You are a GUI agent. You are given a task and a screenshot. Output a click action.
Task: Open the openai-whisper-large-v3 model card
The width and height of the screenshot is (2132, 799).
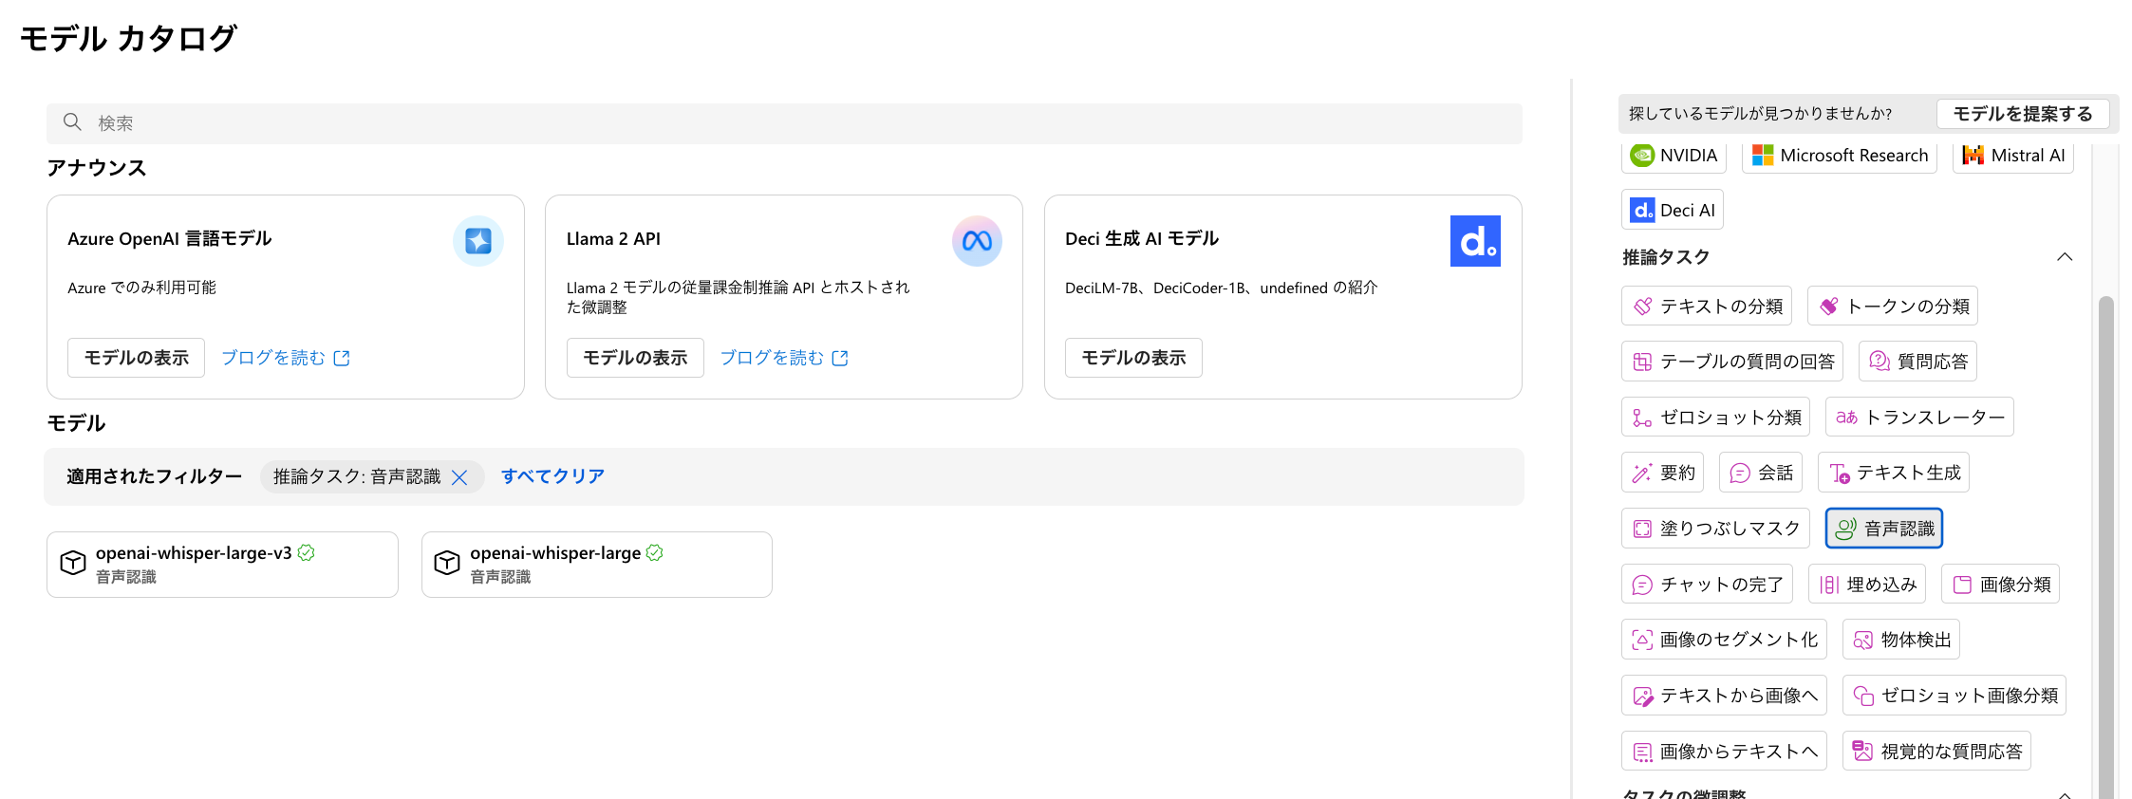click(222, 565)
